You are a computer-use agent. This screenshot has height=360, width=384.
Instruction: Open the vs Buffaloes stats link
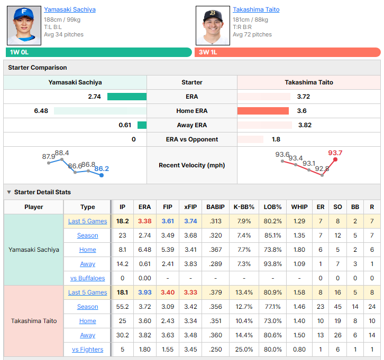88,278
